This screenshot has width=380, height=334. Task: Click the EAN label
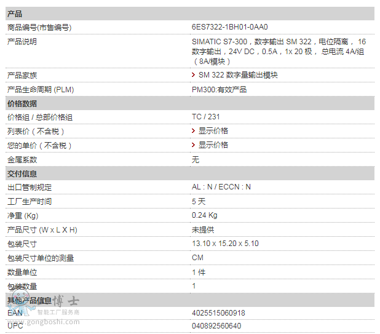click(x=15, y=313)
